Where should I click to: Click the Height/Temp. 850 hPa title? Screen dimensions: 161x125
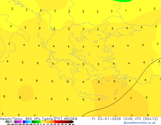20,119
